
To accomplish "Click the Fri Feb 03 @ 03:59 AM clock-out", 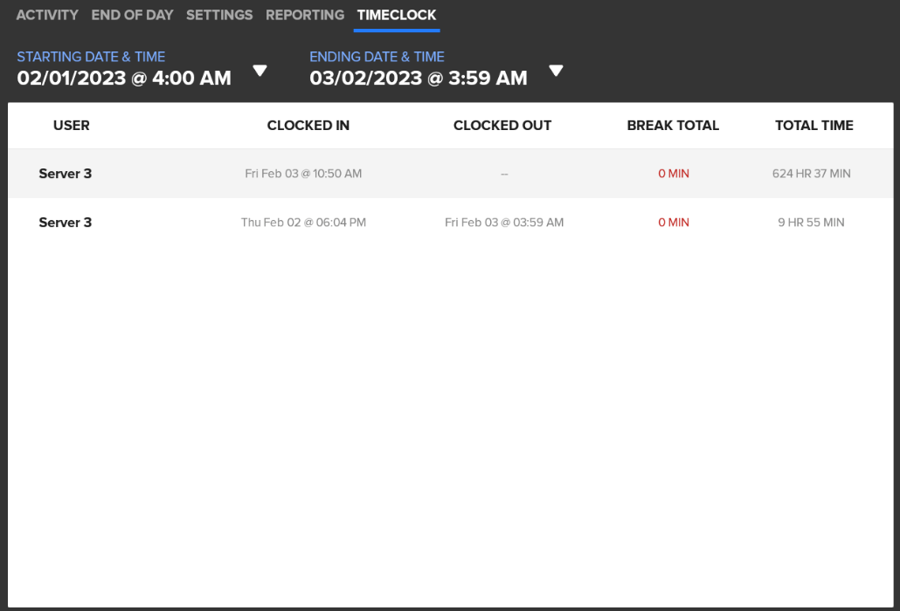I will point(504,223).
